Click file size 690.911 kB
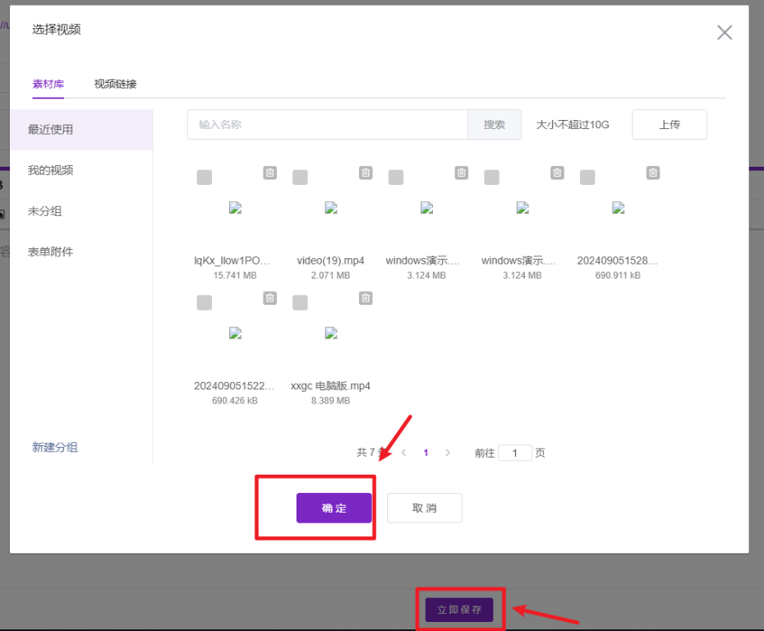 [x=618, y=275]
